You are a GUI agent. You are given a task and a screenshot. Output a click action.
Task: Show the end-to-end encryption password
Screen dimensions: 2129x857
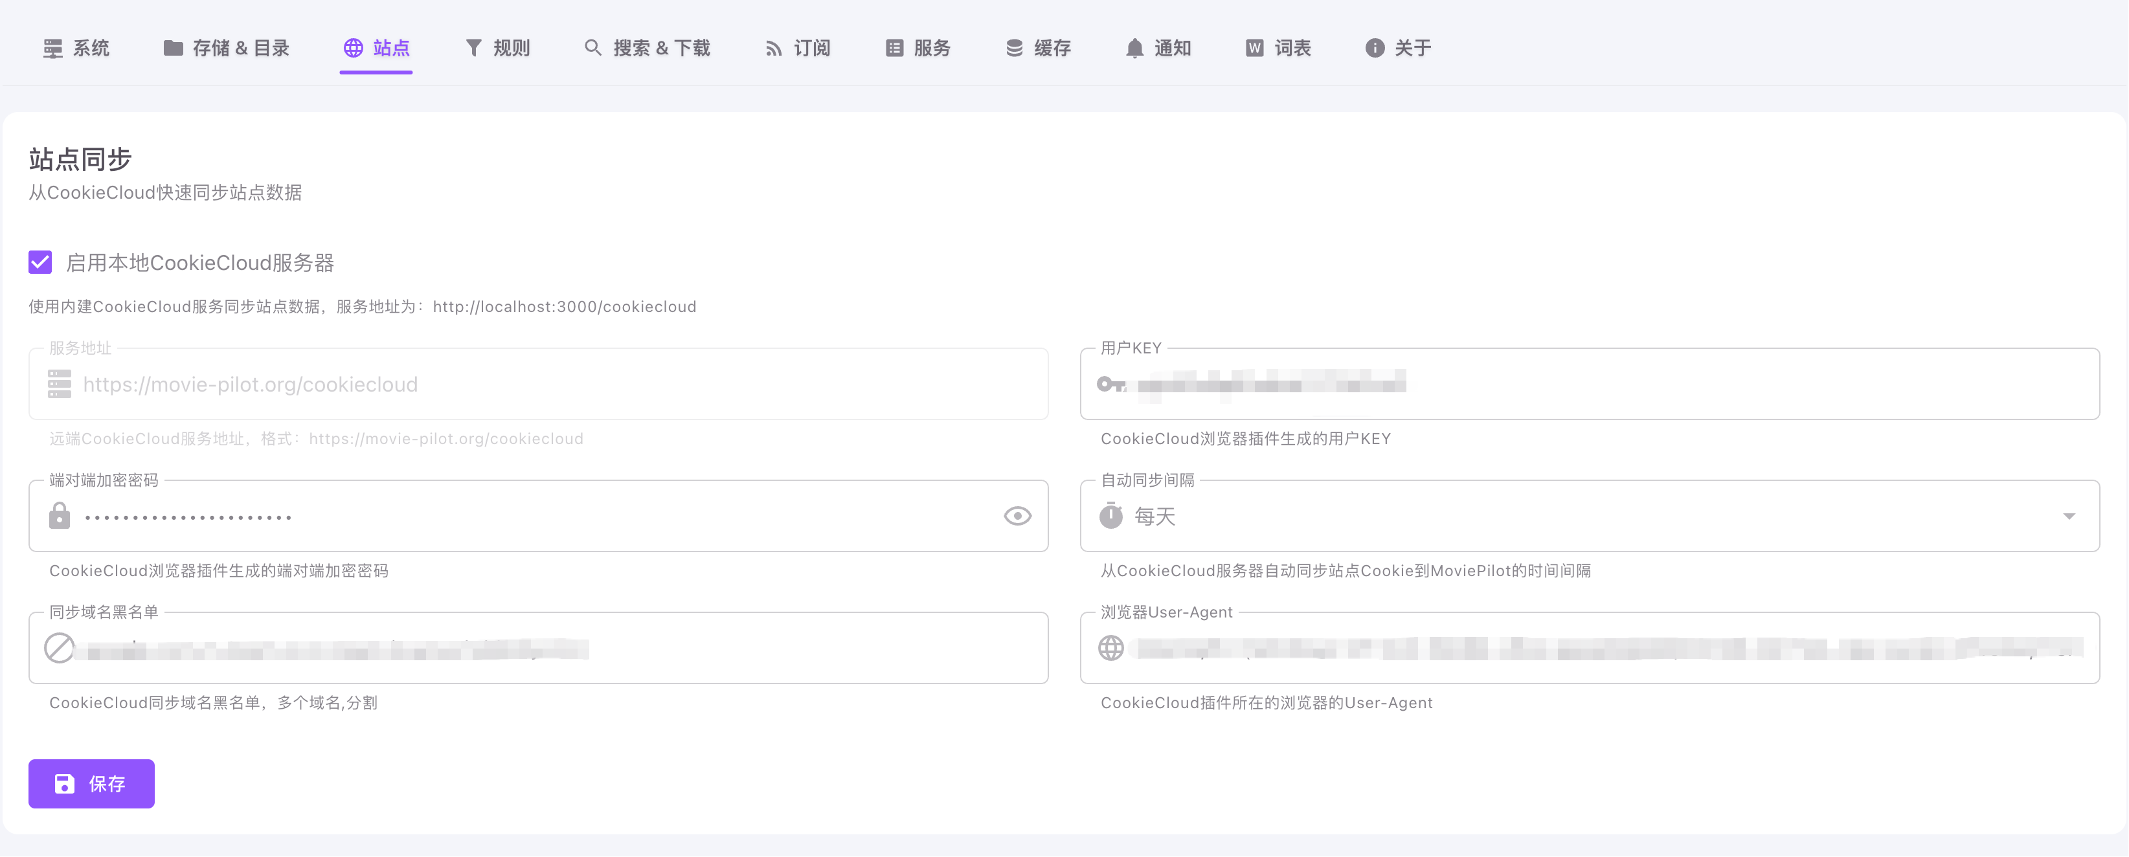tap(1017, 517)
